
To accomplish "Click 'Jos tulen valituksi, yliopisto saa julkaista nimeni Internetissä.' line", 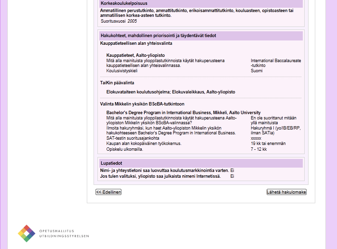I will coord(161,176).
